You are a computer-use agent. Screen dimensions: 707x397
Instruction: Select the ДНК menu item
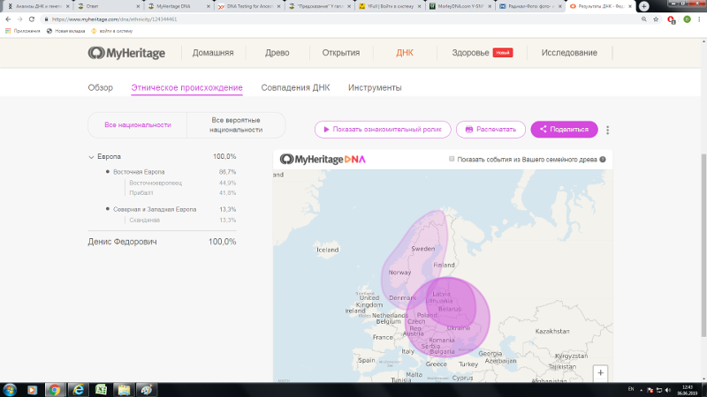tap(405, 53)
